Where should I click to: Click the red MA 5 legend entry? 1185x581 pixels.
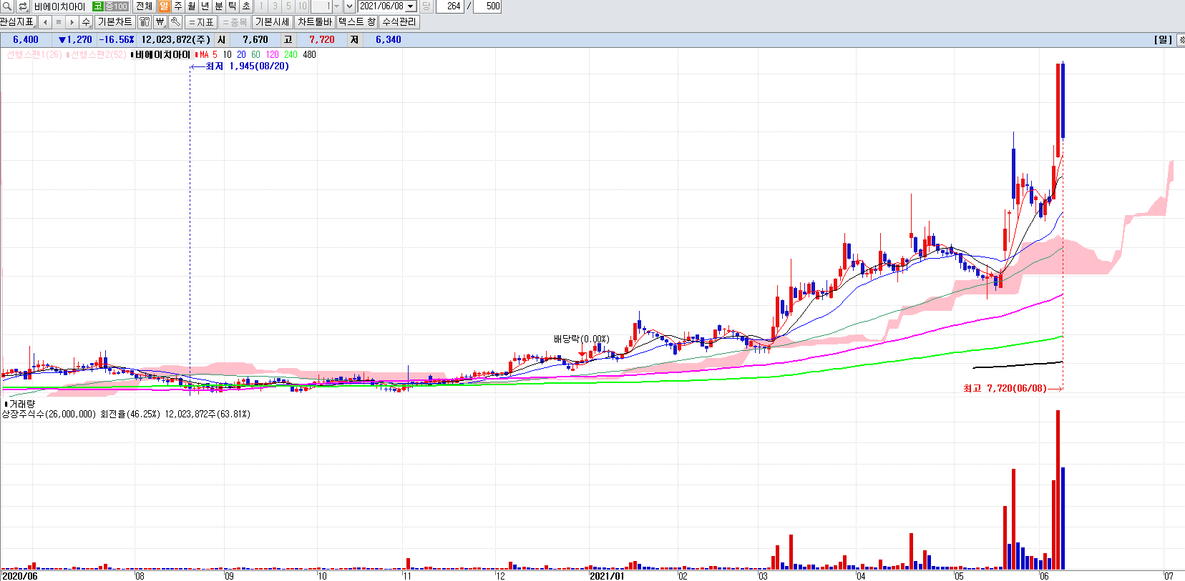click(x=206, y=54)
